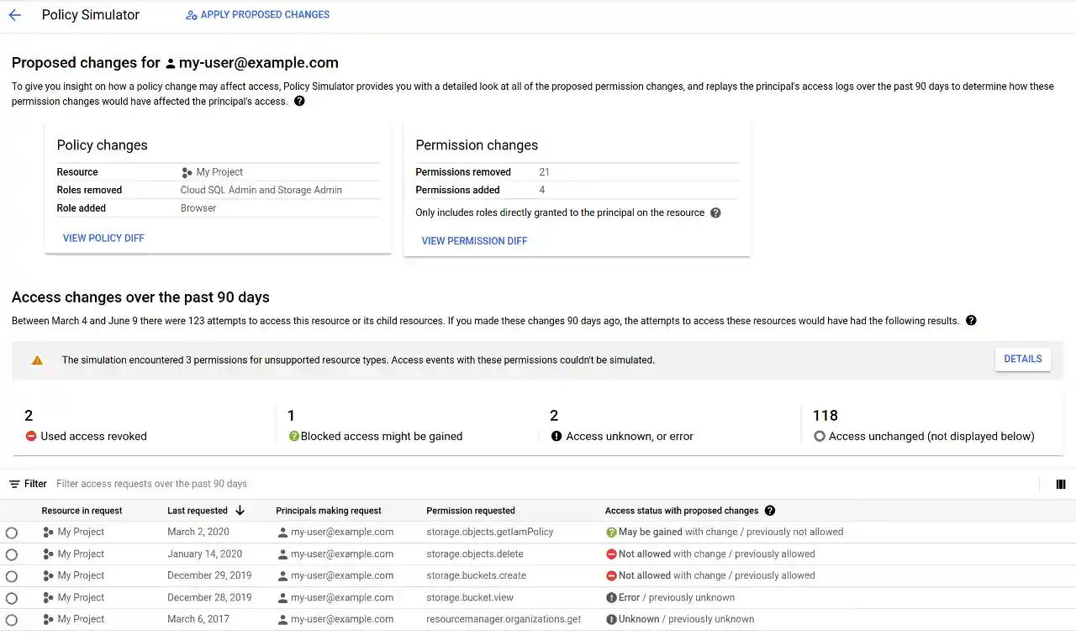Image resolution: width=1076 pixels, height=635 pixels.
Task: Click the back arrow next to Policy Simulator
Action: 14,15
